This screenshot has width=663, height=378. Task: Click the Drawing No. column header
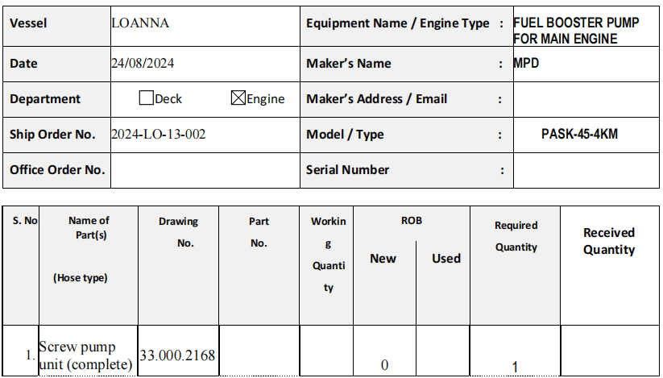point(178,232)
